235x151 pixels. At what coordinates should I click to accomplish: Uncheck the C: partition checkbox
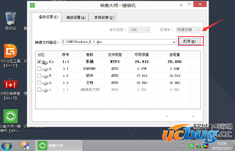[x=39, y=62]
